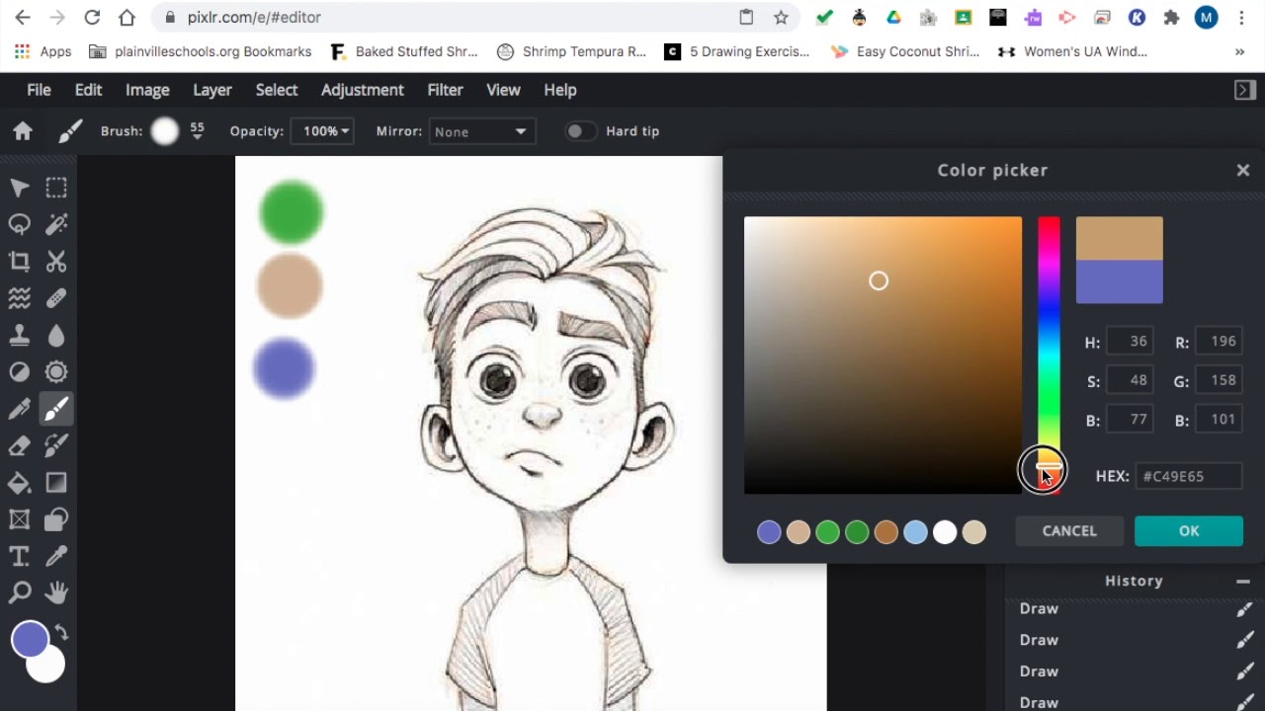The image size is (1265, 711).
Task: Toggle the side panel icon in menu bar
Action: (1244, 90)
